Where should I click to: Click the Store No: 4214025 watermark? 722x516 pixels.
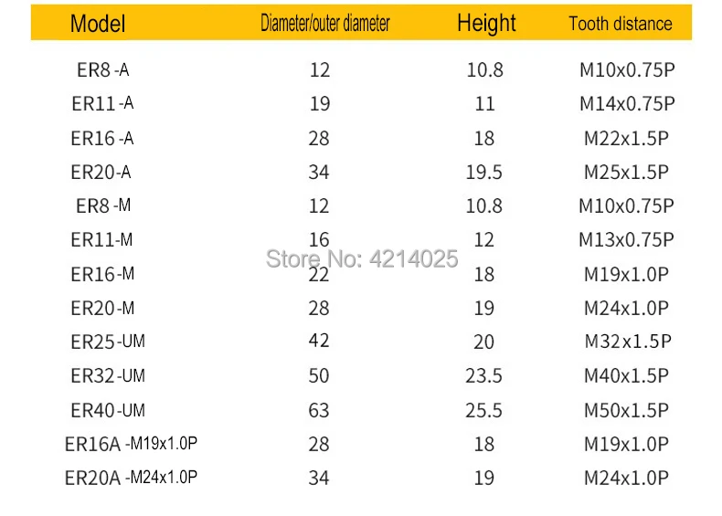point(362,258)
